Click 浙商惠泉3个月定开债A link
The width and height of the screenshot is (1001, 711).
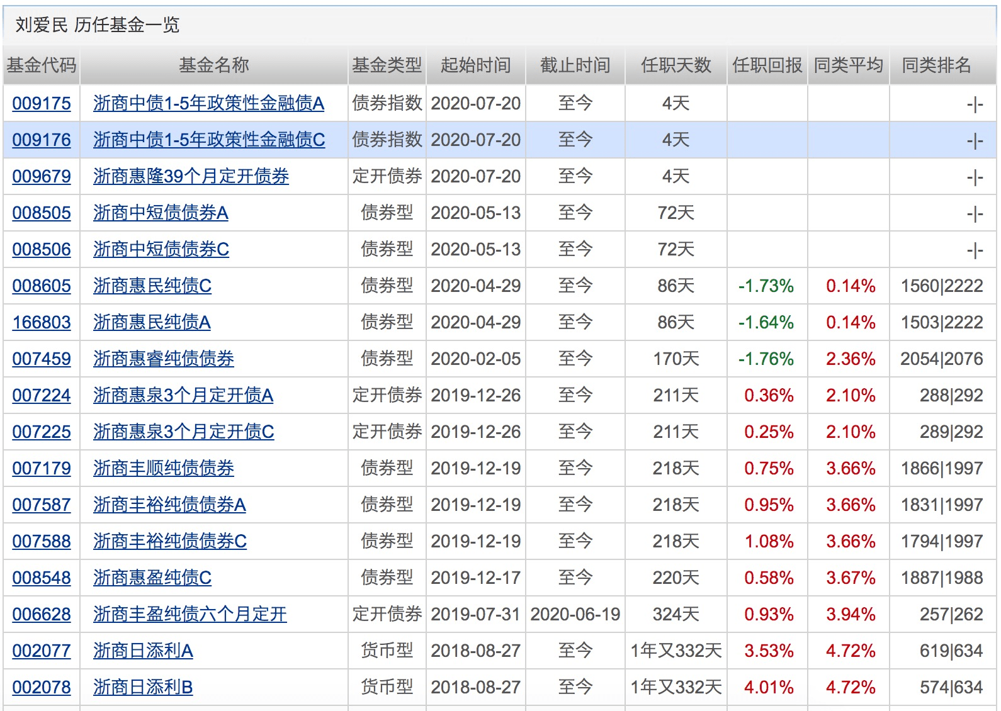coord(183,395)
